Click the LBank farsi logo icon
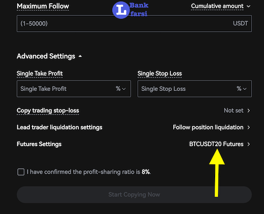The height and width of the screenshot is (214, 264). click(x=120, y=10)
